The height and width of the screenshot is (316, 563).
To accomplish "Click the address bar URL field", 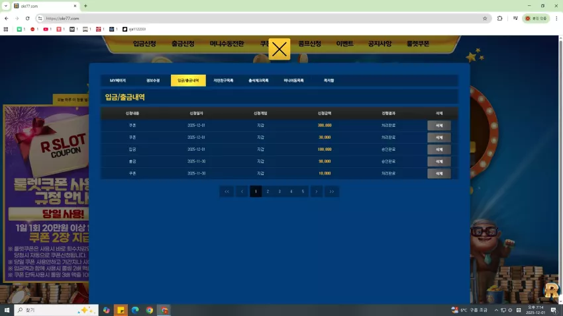I will pos(262,19).
